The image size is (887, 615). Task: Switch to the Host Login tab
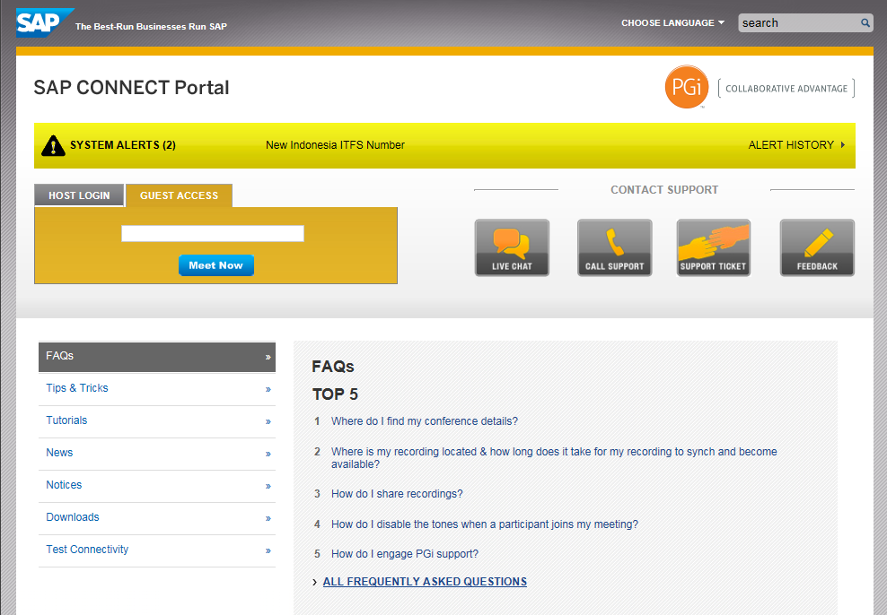pos(79,195)
